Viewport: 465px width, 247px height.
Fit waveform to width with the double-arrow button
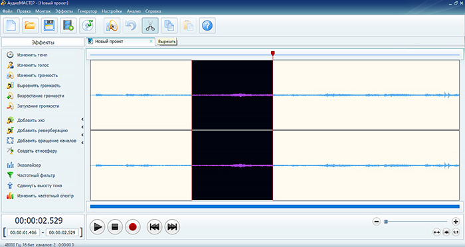coord(436,232)
